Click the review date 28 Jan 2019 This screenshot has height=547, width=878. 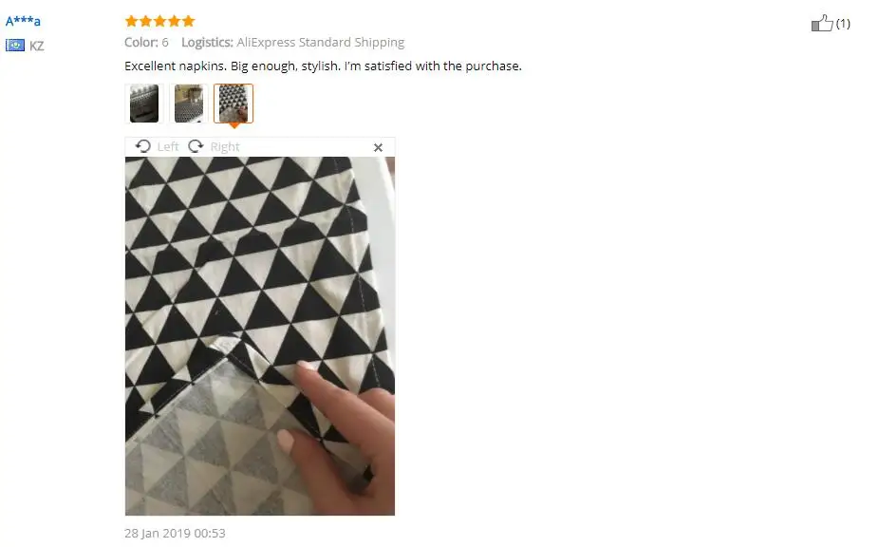pos(175,533)
